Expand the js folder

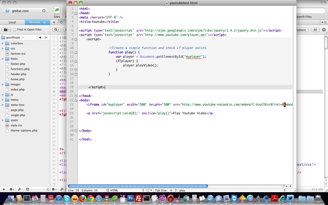3,95
